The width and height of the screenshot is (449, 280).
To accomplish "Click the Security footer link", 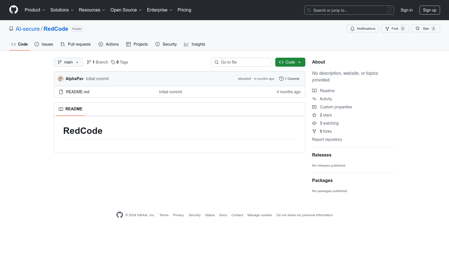I will (194, 215).
